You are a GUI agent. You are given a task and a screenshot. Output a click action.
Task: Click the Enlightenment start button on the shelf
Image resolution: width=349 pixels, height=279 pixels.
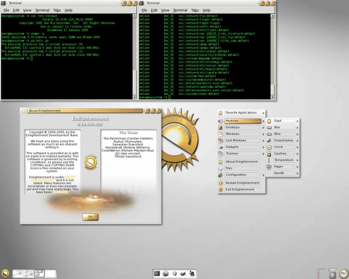point(5,274)
